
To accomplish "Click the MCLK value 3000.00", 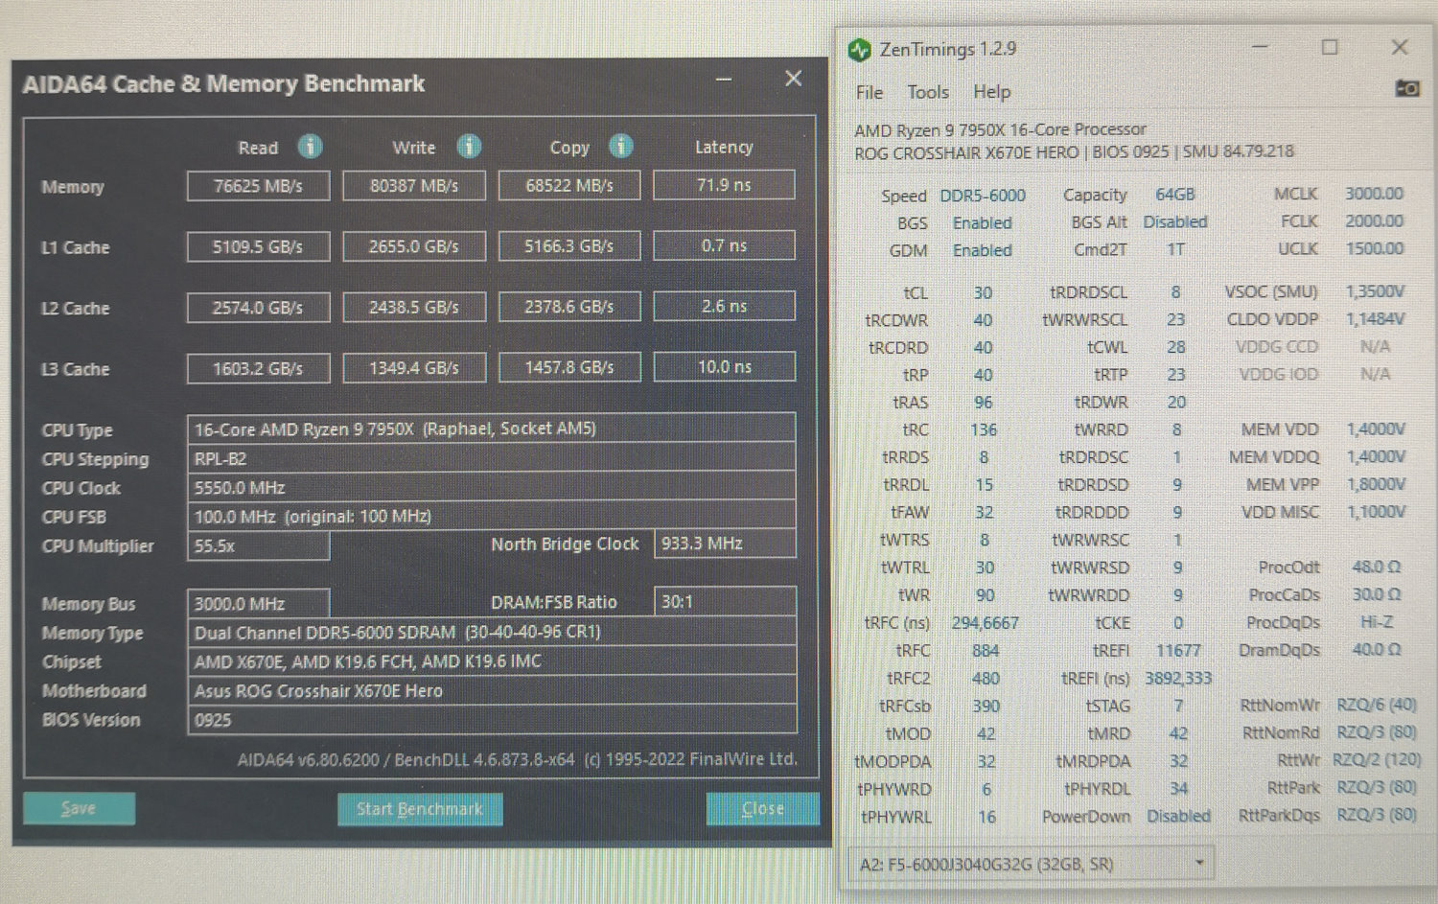I will point(1374,194).
